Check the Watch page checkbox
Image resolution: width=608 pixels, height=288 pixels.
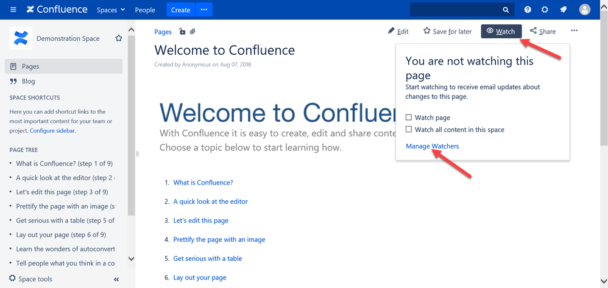click(x=409, y=118)
